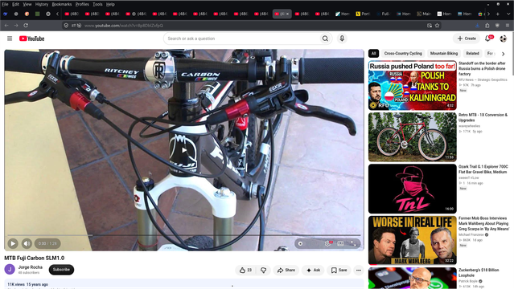Click the search magnifier button

click(325, 39)
